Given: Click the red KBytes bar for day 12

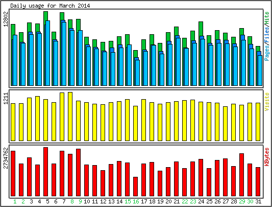Looking at the screenshot, I should coord(103,183).
